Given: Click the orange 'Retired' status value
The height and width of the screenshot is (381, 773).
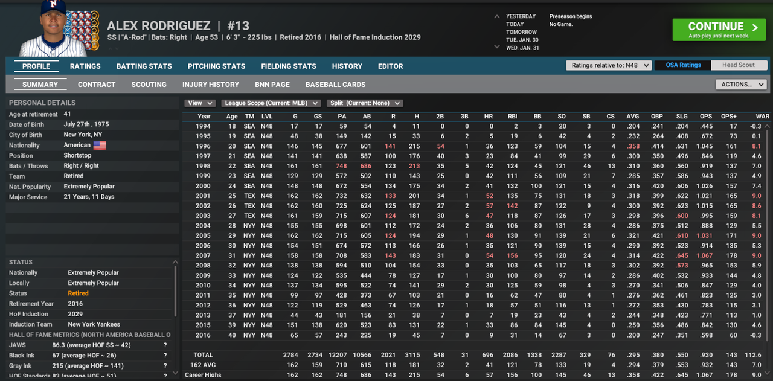Looking at the screenshot, I should 78,293.
